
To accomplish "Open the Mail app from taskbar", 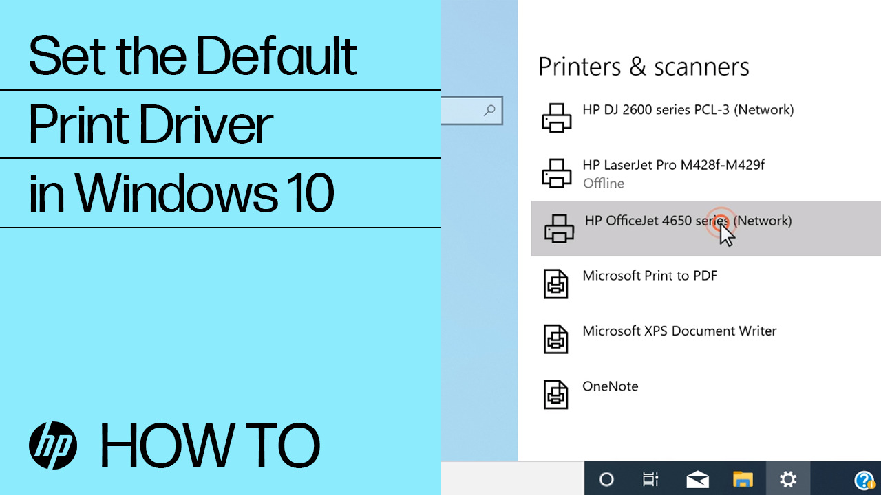I will [697, 479].
